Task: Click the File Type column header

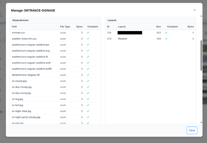Action: pyautogui.click(x=65, y=27)
